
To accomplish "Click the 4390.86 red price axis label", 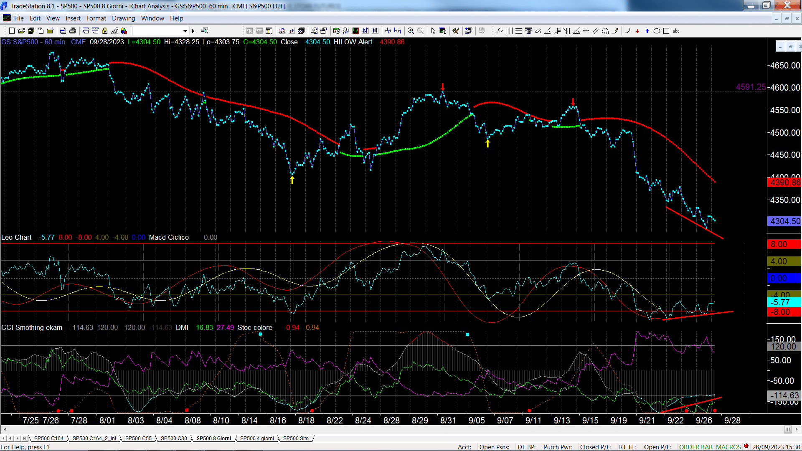I will [785, 182].
